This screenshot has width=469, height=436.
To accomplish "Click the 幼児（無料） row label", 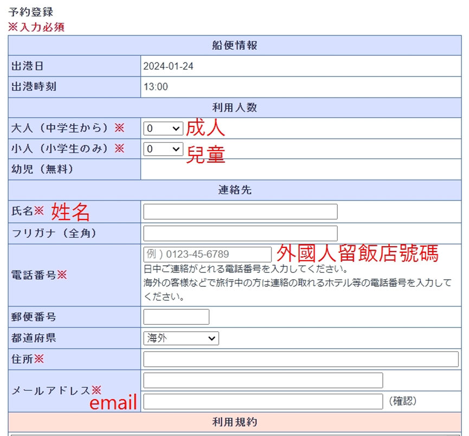I will click(42, 169).
